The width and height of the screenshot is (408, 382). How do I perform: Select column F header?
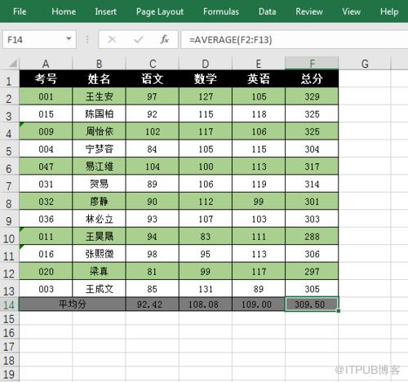point(312,64)
